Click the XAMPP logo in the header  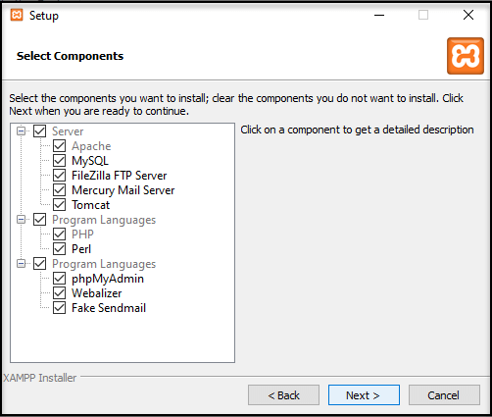click(466, 56)
